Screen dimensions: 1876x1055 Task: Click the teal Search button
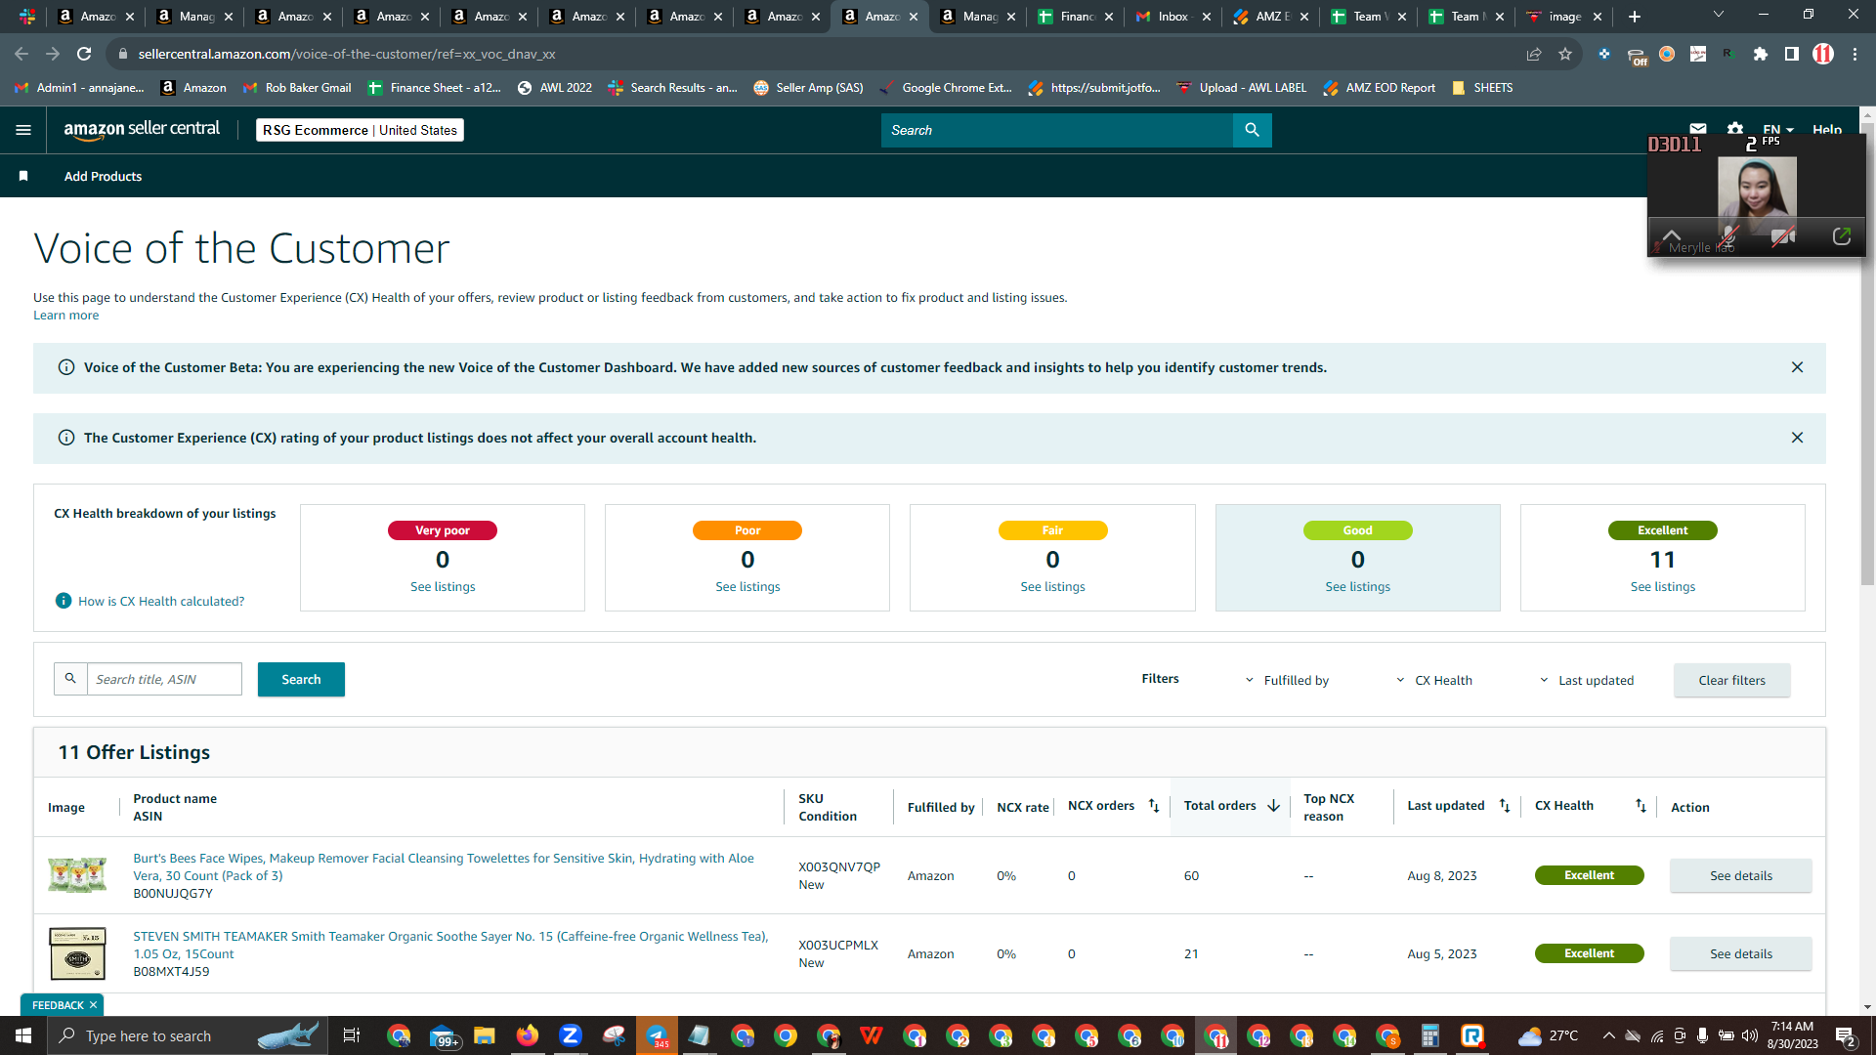pos(301,679)
